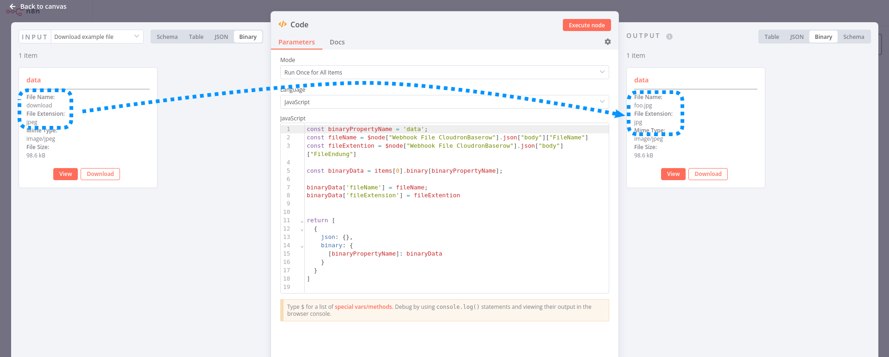
Task: Collapse the return block at line 11
Action: coord(302,221)
